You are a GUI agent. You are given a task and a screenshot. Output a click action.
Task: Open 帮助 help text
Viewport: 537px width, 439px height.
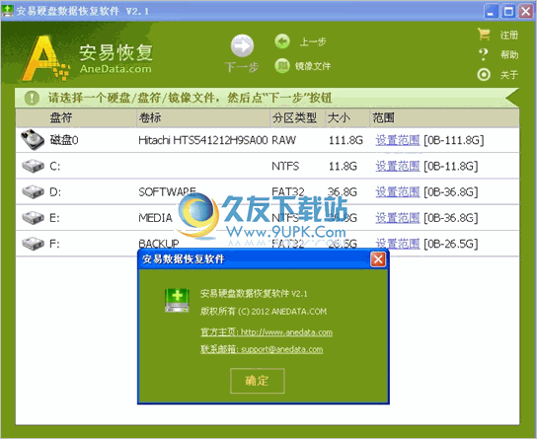pos(509,54)
